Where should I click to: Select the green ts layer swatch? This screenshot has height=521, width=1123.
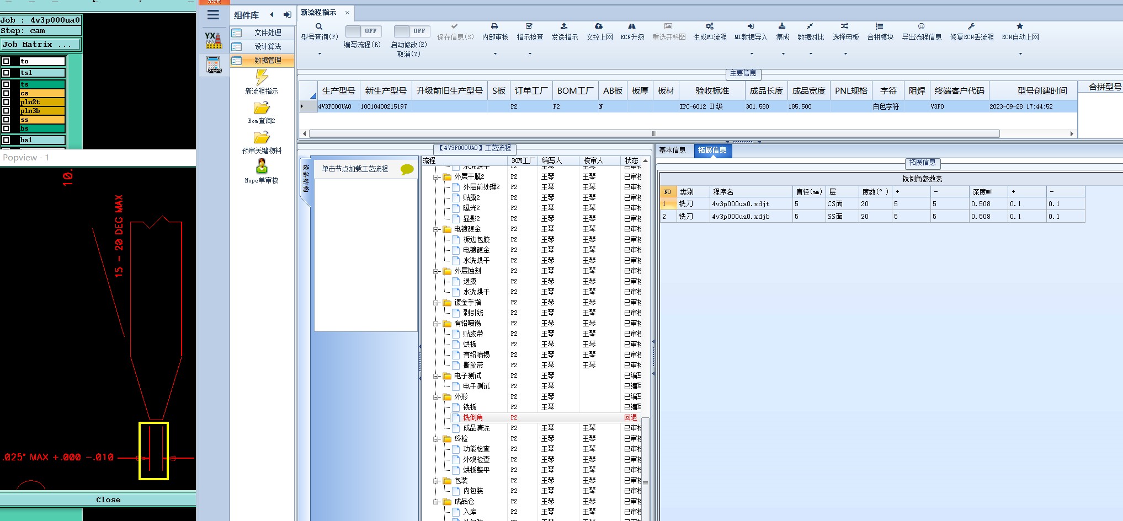coord(42,84)
